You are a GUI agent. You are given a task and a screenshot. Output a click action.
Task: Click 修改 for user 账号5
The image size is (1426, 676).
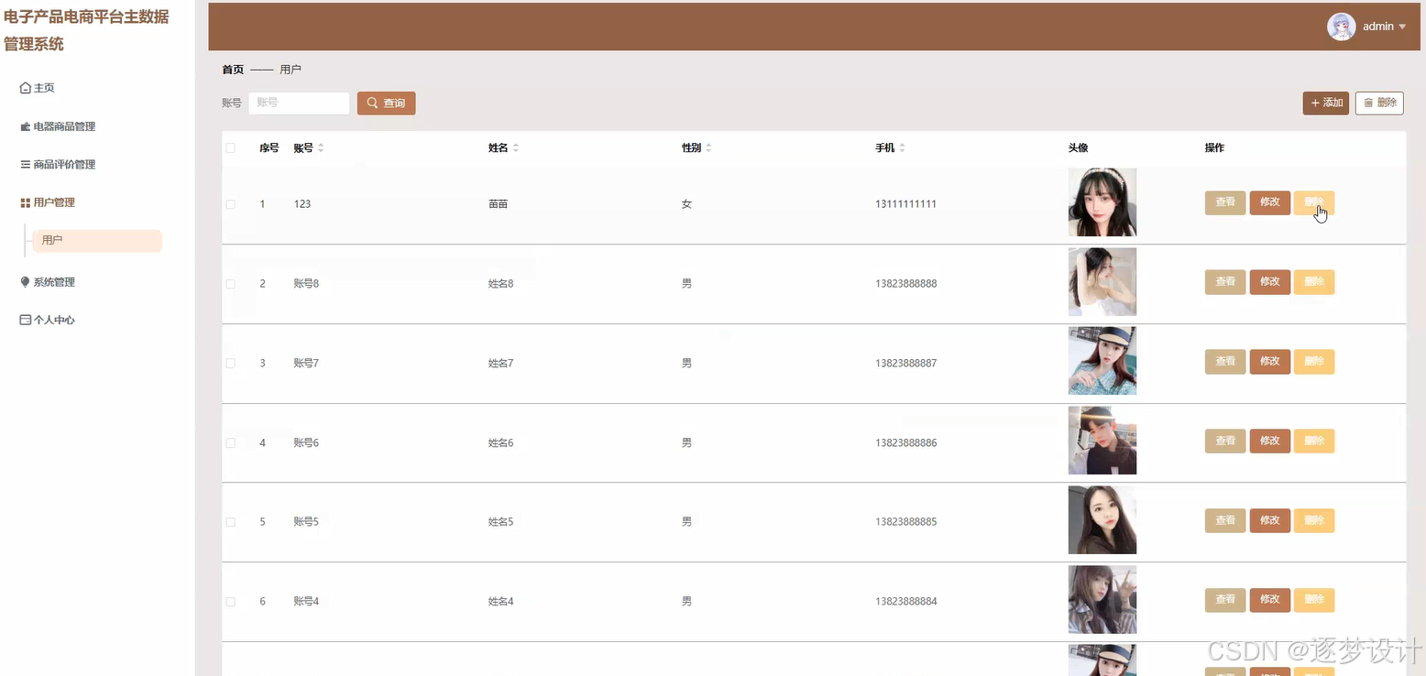(1270, 520)
